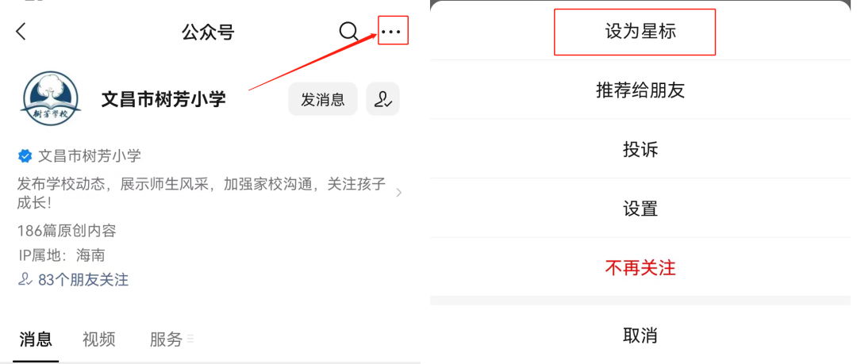Click the 发消息 button
Viewport: 857px width, 364px height.
click(x=322, y=99)
